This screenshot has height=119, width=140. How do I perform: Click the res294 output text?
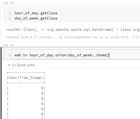(73, 30)
